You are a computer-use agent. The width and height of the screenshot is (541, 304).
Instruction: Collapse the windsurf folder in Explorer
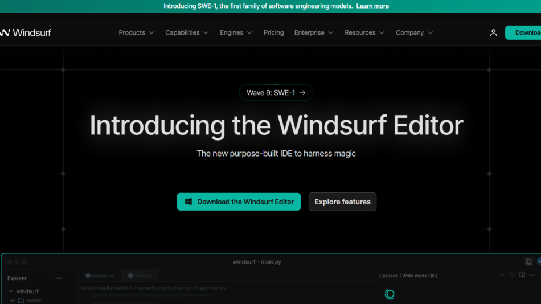pyautogui.click(x=11, y=291)
